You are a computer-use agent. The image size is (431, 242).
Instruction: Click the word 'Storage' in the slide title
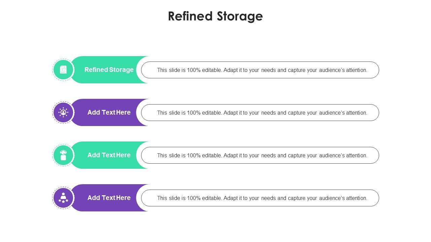(x=240, y=16)
